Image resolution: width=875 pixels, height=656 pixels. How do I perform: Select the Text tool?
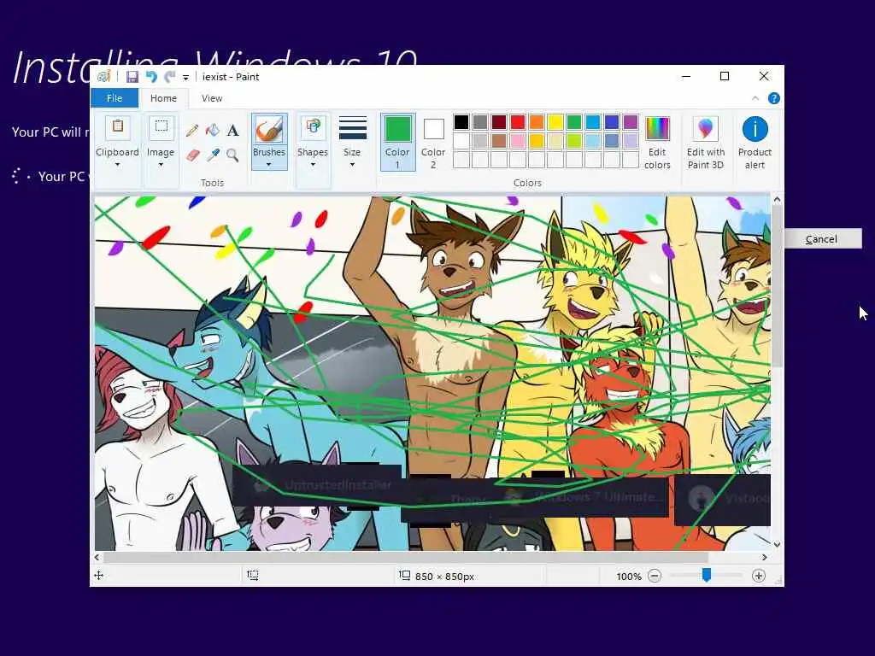point(232,131)
